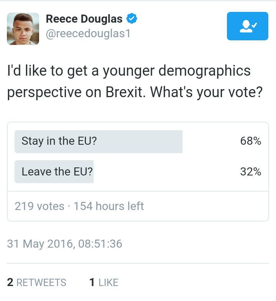Click the "219 votes" count

pyautogui.click(x=39, y=206)
